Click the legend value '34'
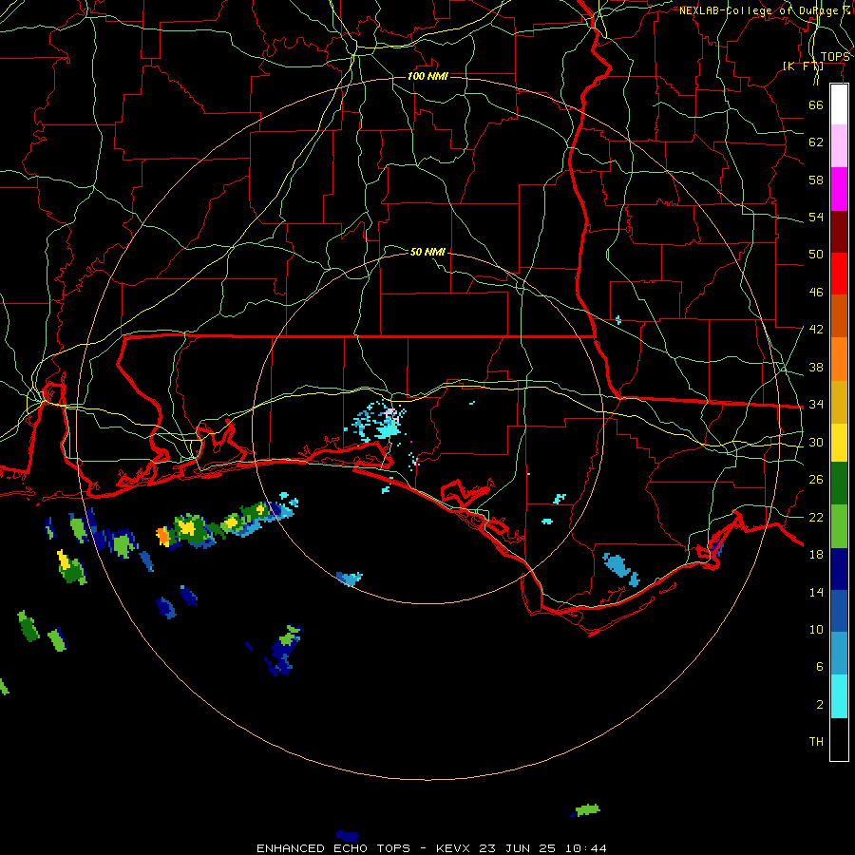This screenshot has width=855, height=855. click(x=816, y=405)
